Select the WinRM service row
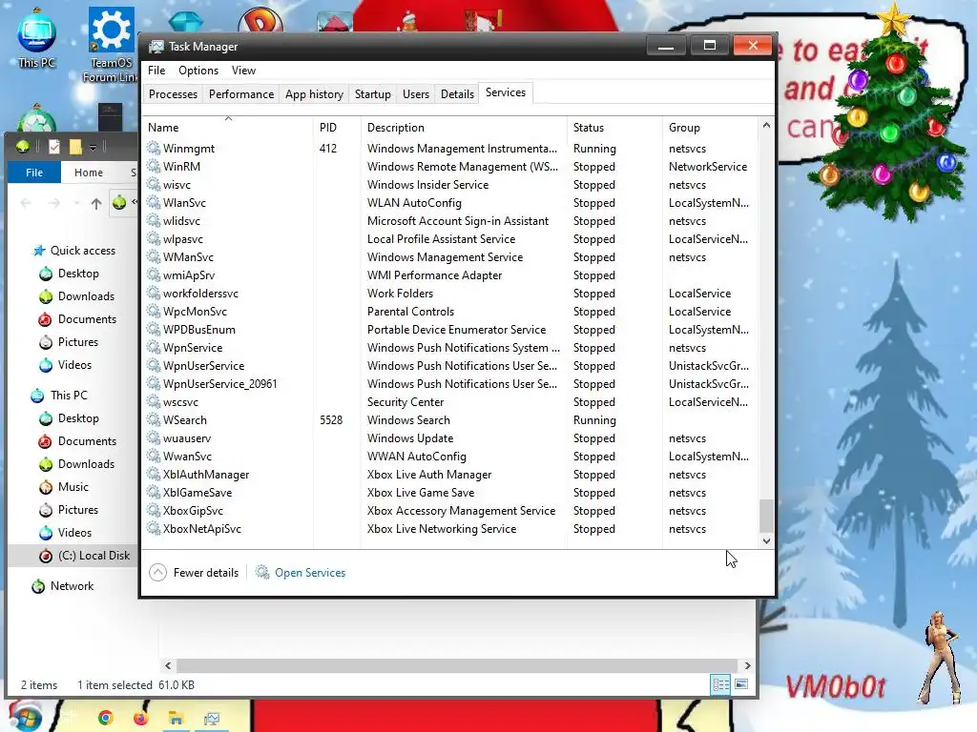Viewport: 977px width, 732px height. 451,166
